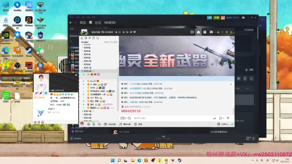The image size is (292, 164).
Task: Open Steam 商店 store tab
Action: [x=83, y=23]
